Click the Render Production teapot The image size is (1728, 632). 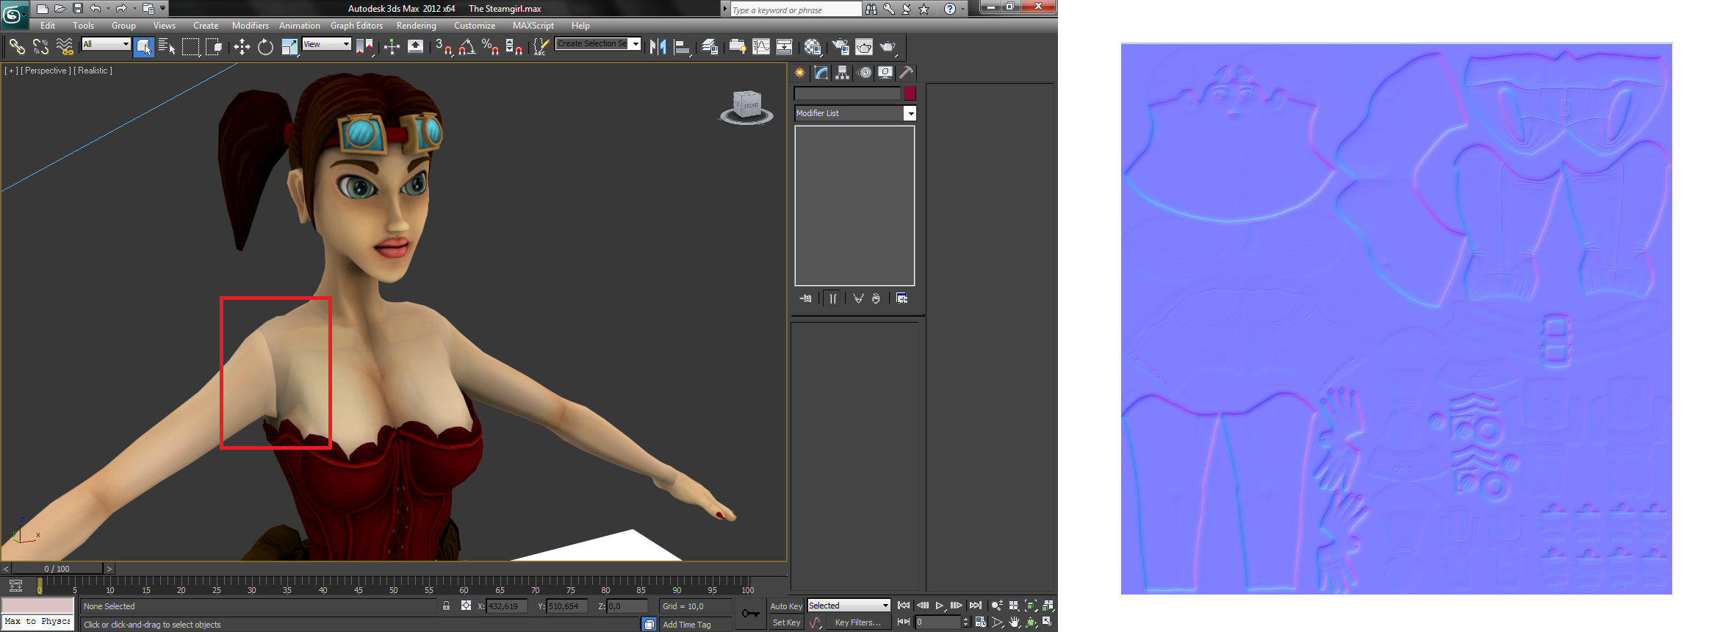tap(888, 47)
